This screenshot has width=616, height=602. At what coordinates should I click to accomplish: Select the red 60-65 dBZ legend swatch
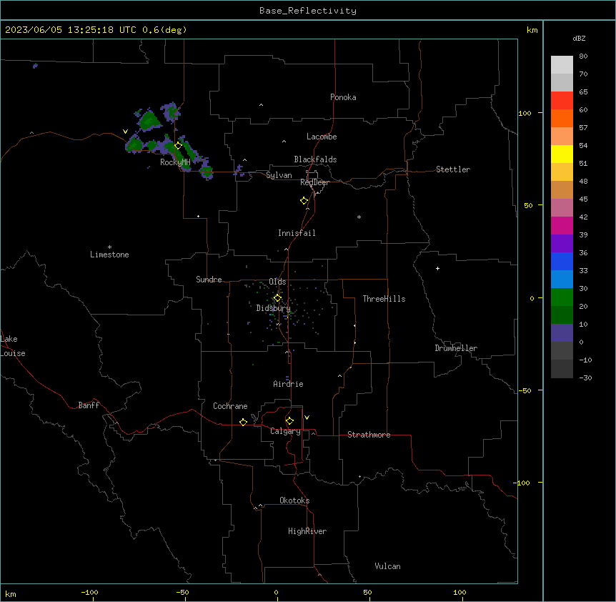pyautogui.click(x=562, y=100)
